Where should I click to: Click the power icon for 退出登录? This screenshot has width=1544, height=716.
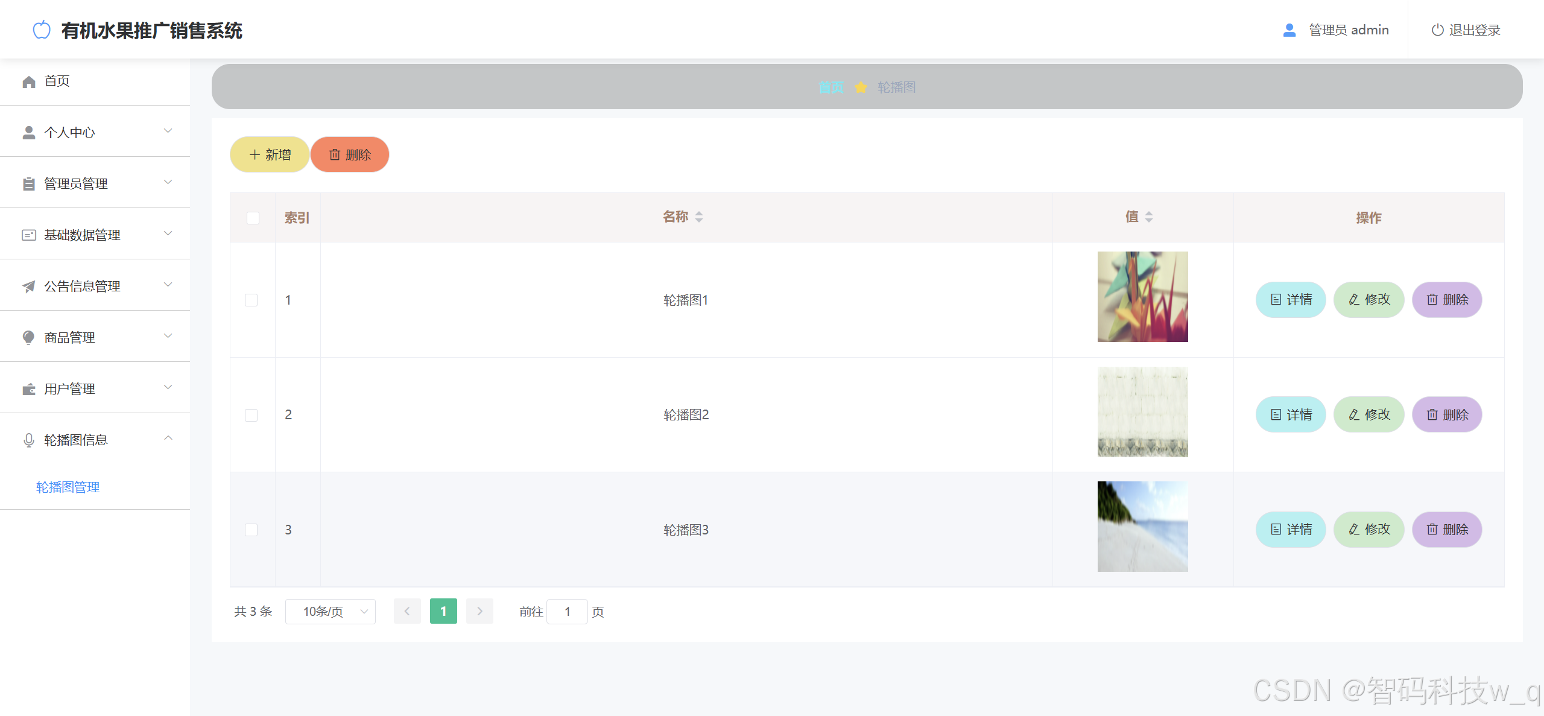point(1437,30)
